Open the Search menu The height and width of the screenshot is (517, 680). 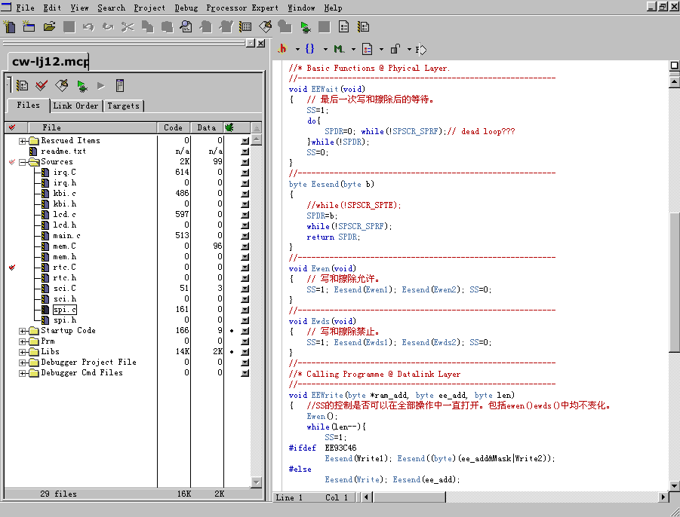coord(112,8)
